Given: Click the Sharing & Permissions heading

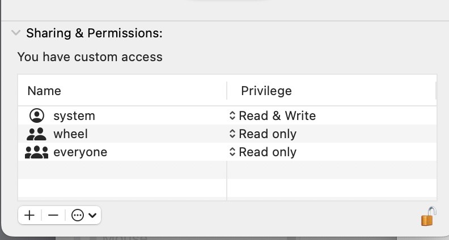Looking at the screenshot, I should pos(94,33).
